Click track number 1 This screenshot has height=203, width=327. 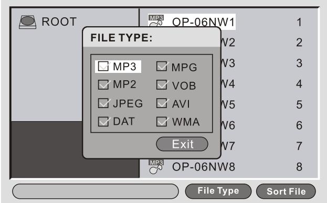pos(299,22)
